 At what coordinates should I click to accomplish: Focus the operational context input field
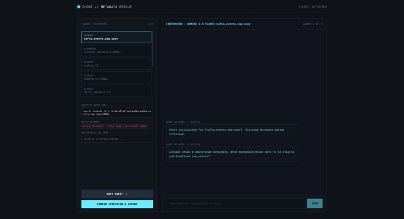(236, 203)
